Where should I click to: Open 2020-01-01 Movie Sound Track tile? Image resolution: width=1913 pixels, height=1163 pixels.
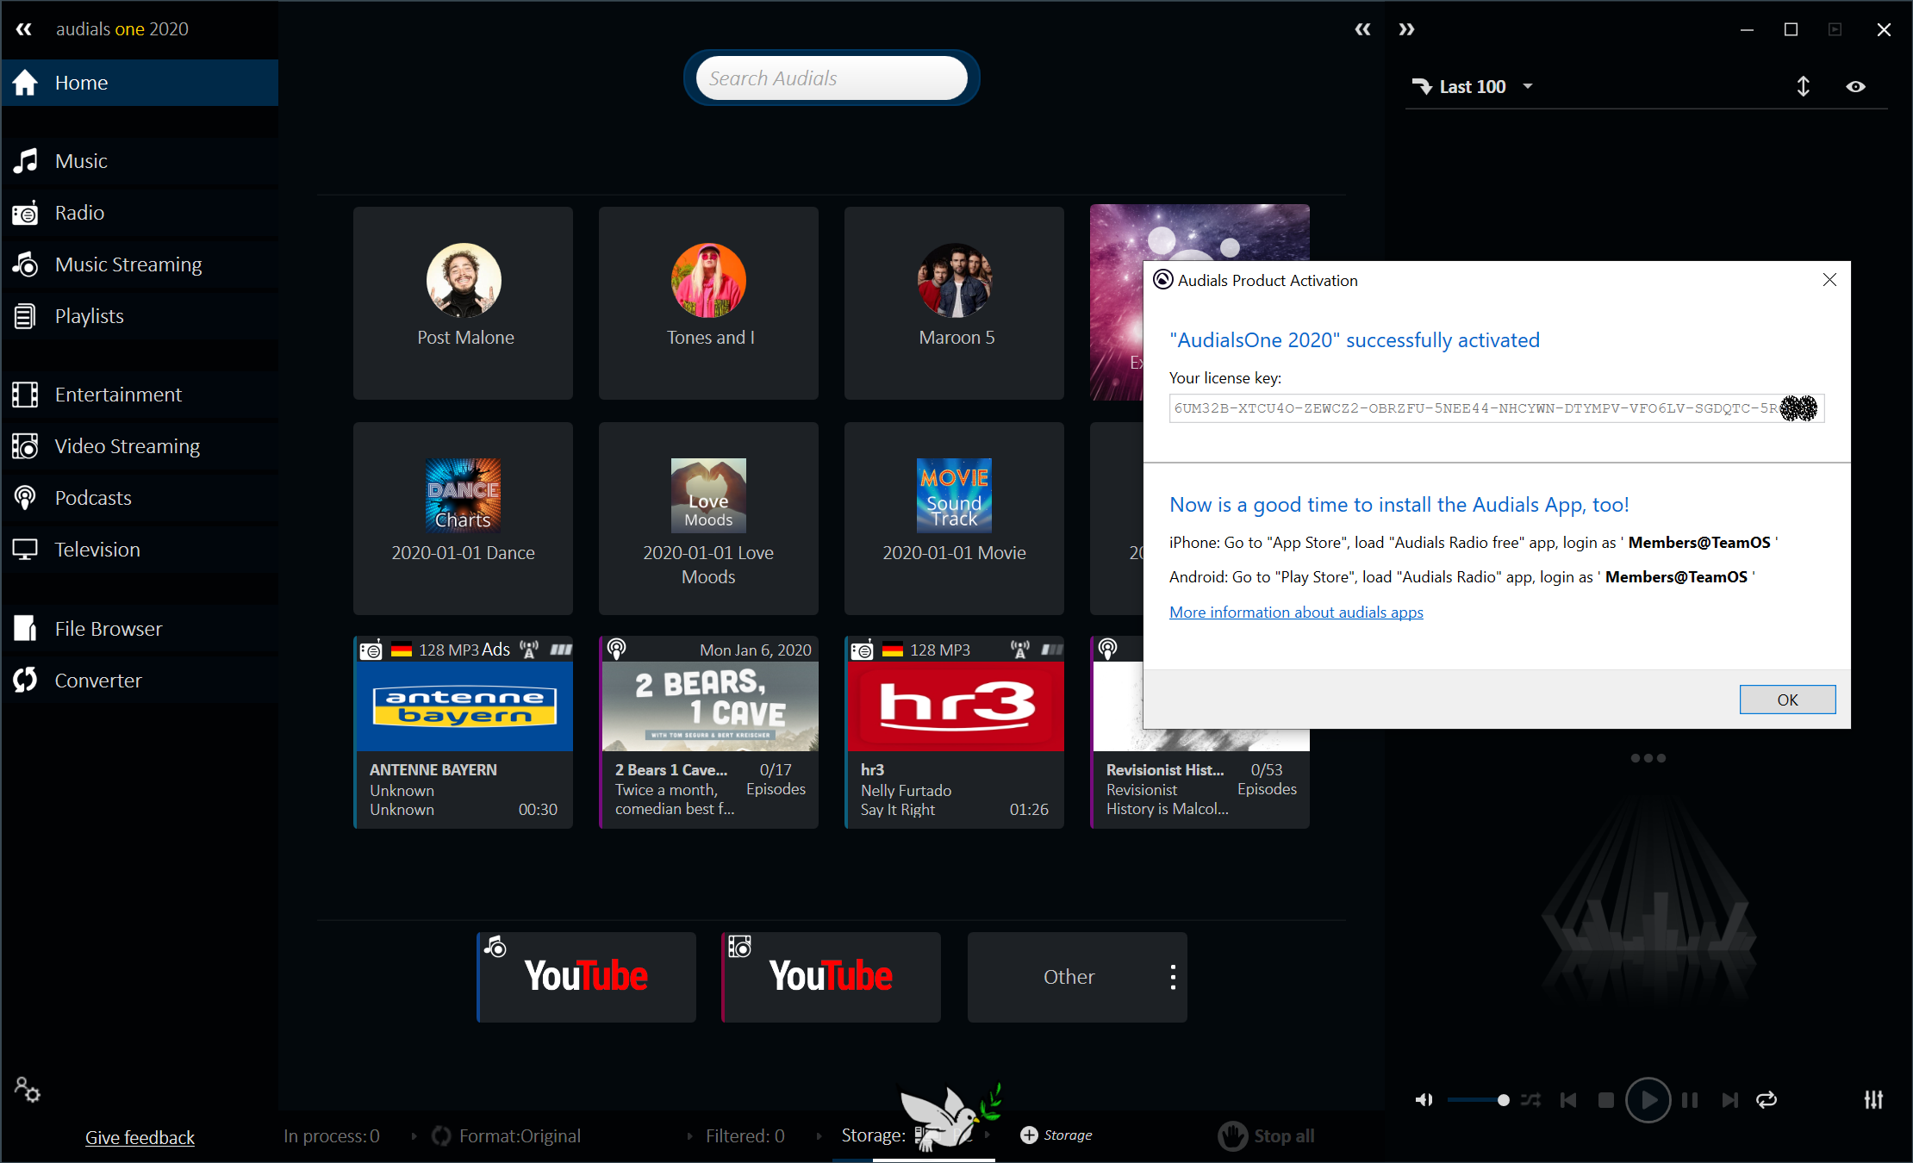pyautogui.click(x=954, y=518)
